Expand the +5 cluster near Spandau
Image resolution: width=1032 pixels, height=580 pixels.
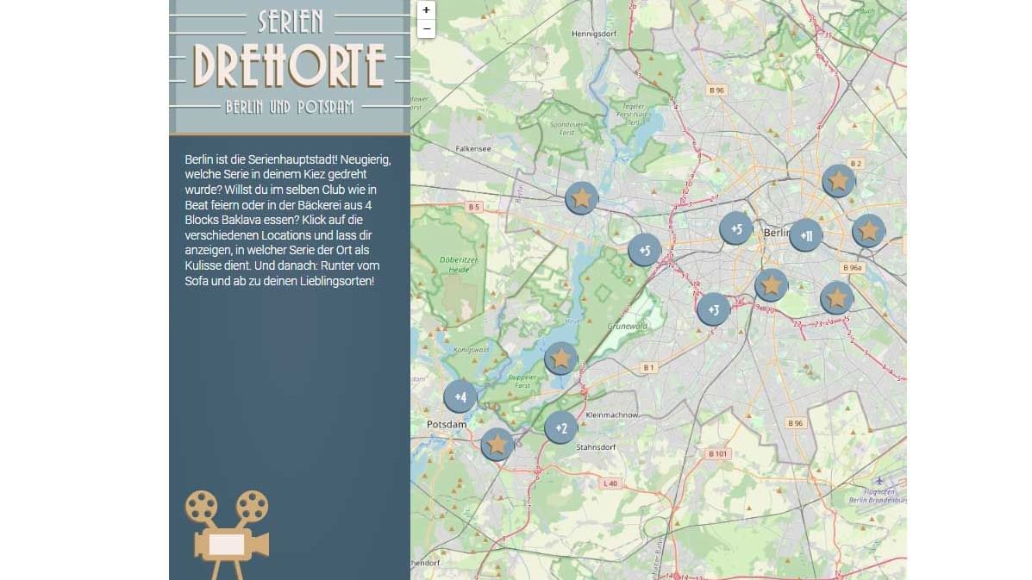tap(643, 249)
